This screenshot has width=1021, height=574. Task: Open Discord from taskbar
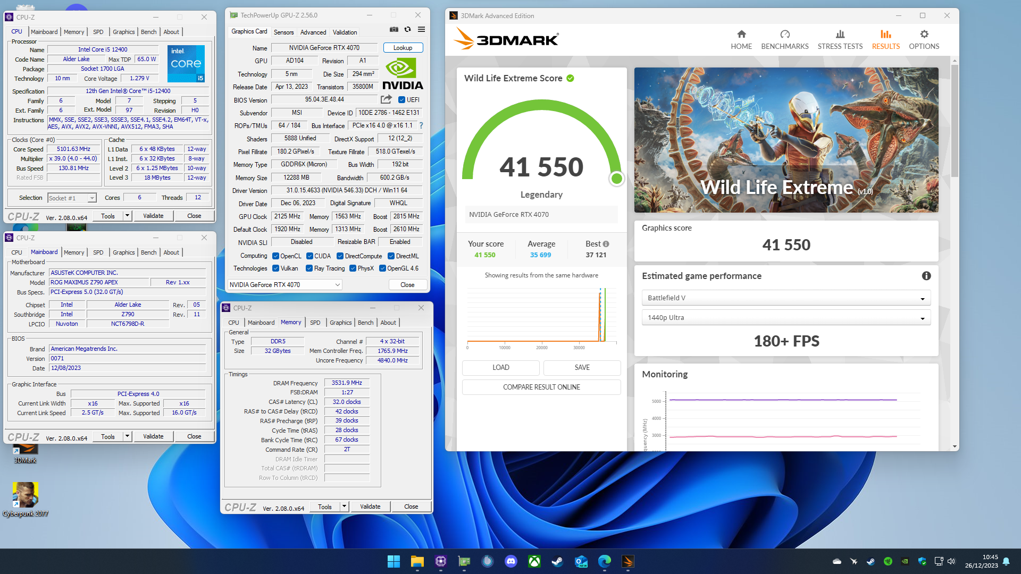[511, 561]
